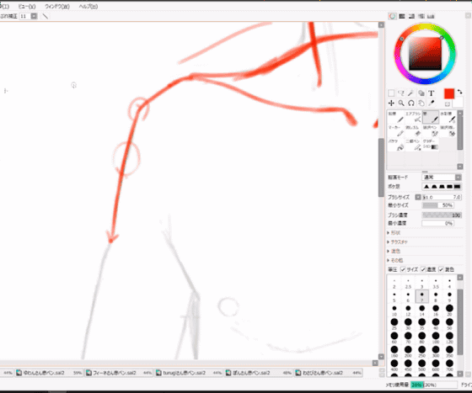Expand the テクスチャ section
The image size is (472, 393).
pos(399,242)
